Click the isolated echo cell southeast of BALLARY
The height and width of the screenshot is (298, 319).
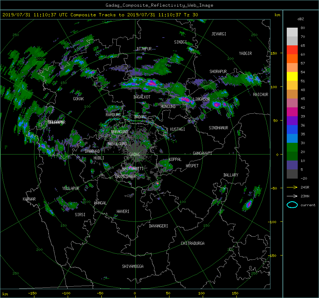(x=248, y=204)
